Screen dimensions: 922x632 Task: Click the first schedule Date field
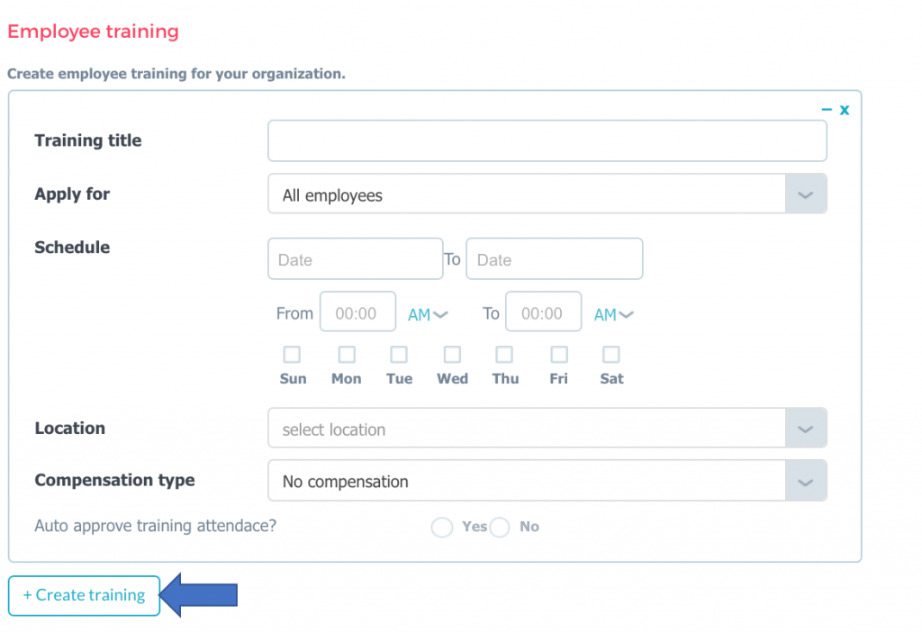tap(355, 258)
